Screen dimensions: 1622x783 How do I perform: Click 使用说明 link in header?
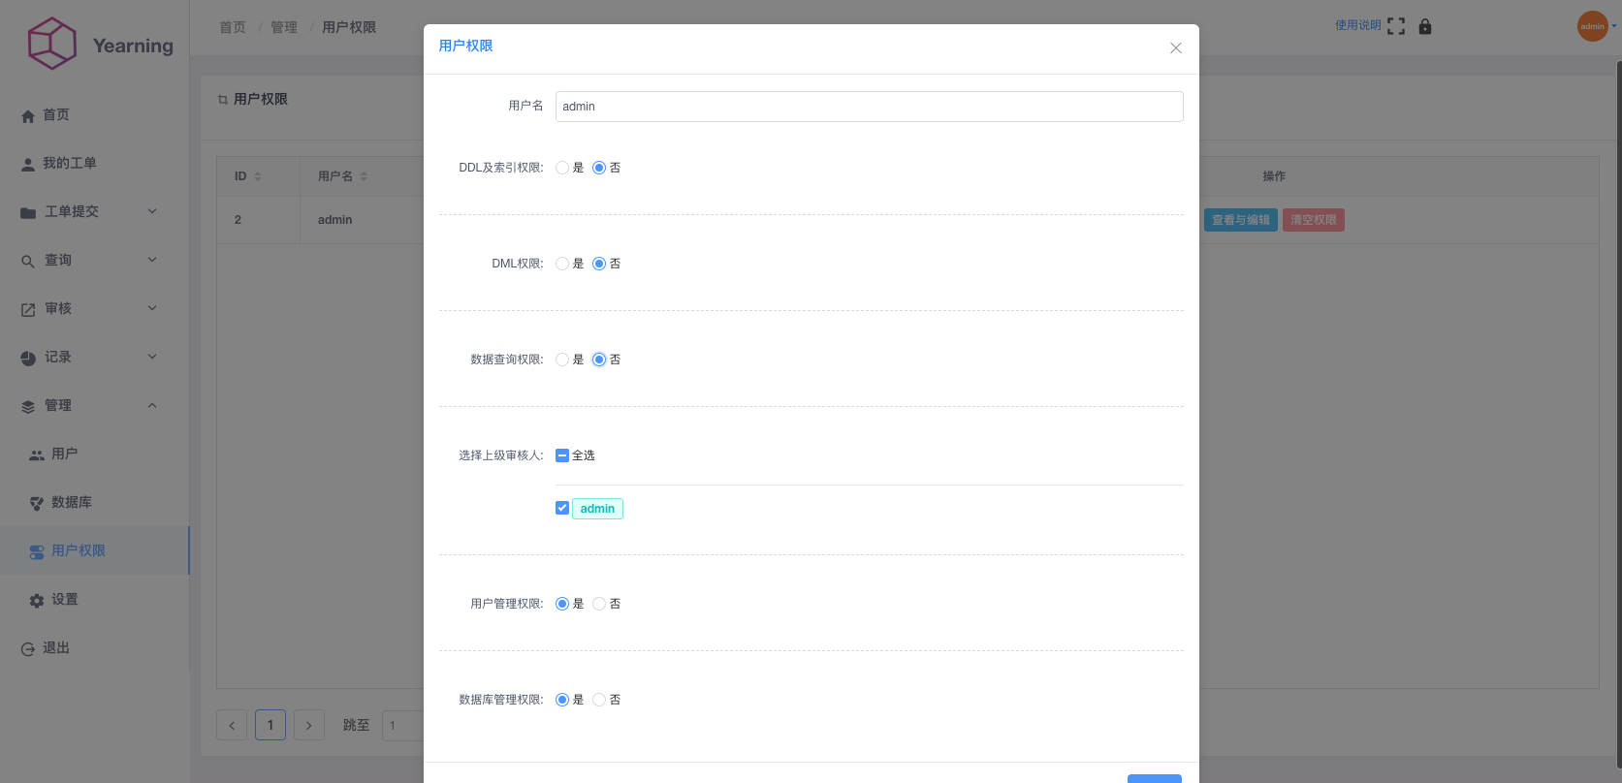coord(1357,25)
